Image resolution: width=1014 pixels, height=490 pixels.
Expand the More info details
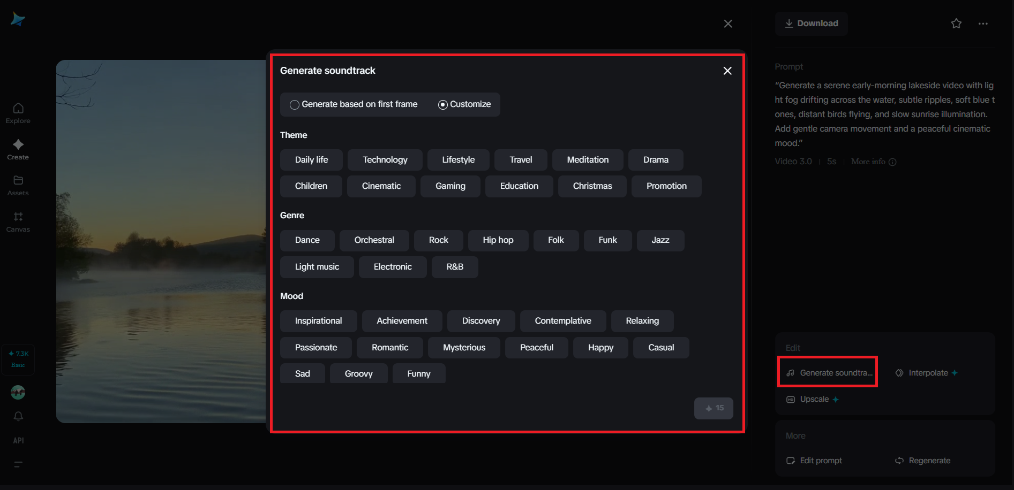pyautogui.click(x=873, y=162)
